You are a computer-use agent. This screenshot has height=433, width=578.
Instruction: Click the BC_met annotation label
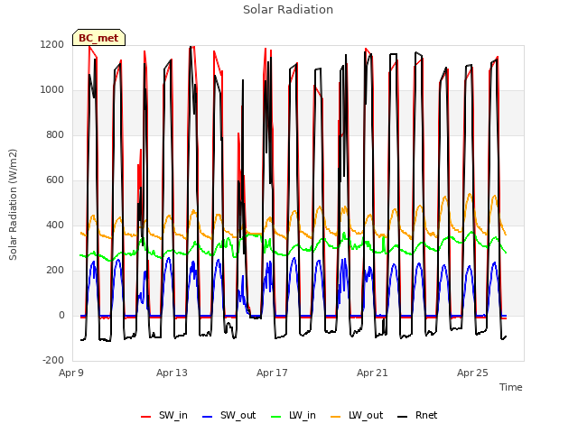[x=98, y=38]
